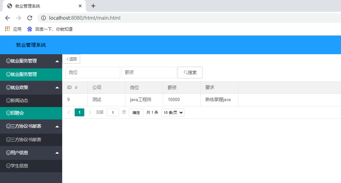The width and height of the screenshot is (341, 183).
Task: Focus the 岗位 search input field
Action: coord(93,73)
